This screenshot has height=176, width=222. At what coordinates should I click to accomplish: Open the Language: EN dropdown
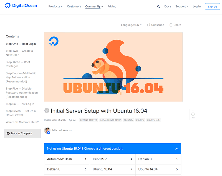tap(131, 25)
